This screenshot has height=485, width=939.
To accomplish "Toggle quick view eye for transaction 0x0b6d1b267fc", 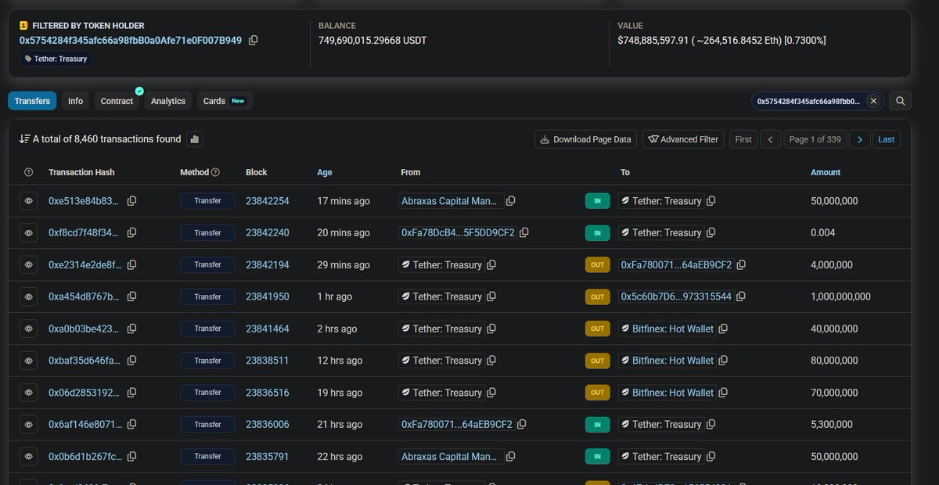I will coord(29,457).
